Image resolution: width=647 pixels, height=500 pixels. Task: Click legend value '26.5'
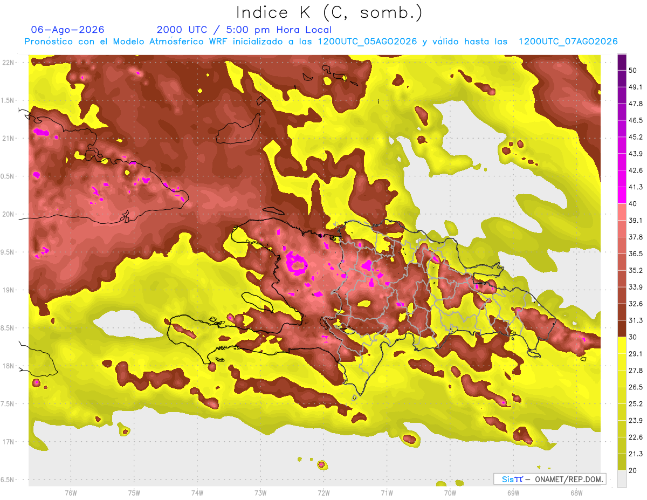(636, 387)
